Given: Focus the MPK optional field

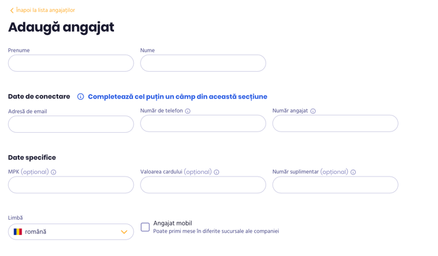Looking at the screenshot, I should coord(71,185).
